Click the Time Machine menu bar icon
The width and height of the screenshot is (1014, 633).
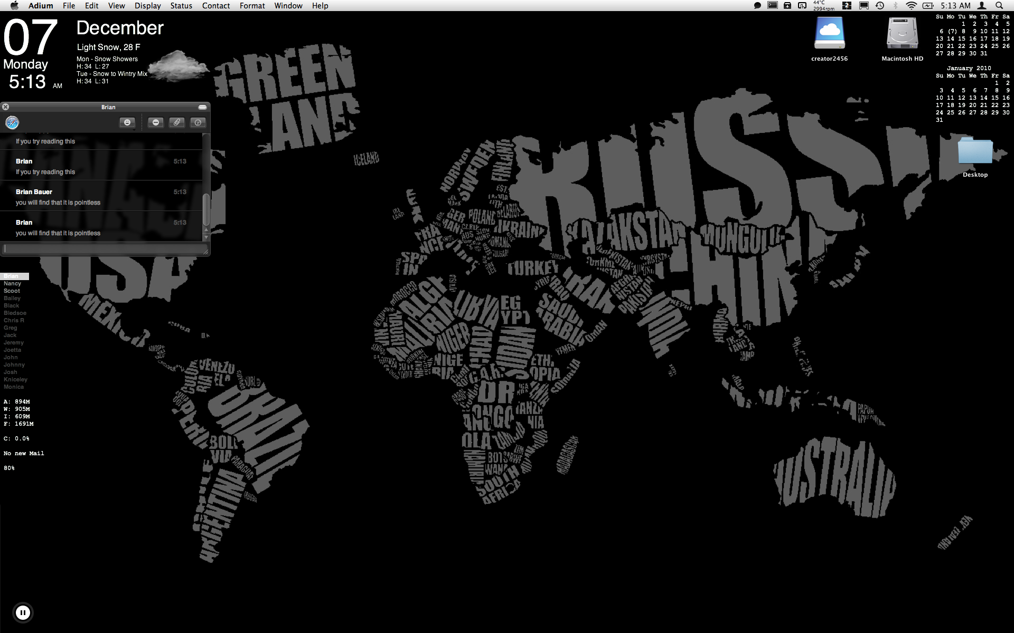[880, 5]
